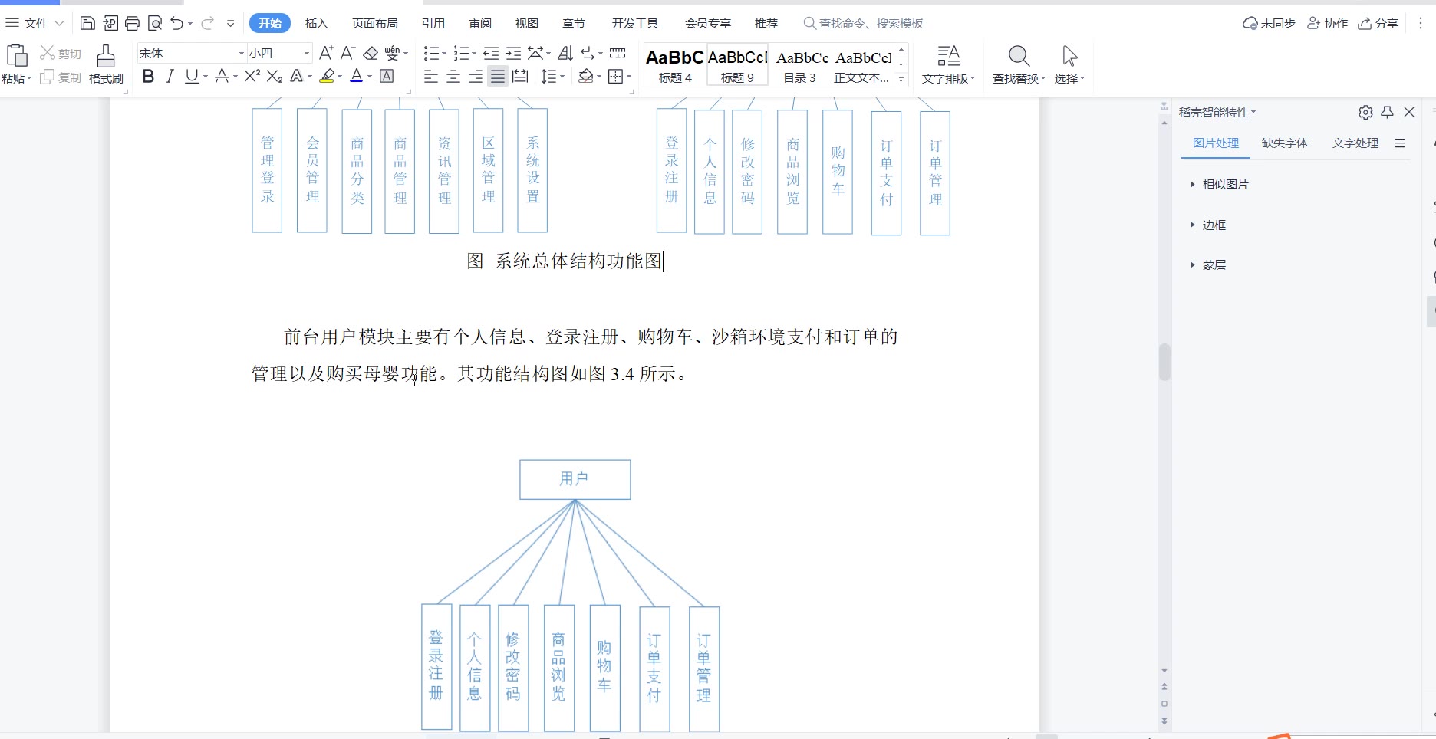Open Print Preview icon

pyautogui.click(x=154, y=23)
